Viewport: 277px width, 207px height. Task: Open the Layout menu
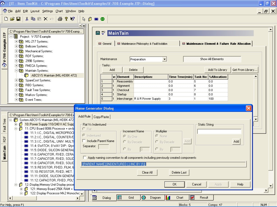point(35,11)
